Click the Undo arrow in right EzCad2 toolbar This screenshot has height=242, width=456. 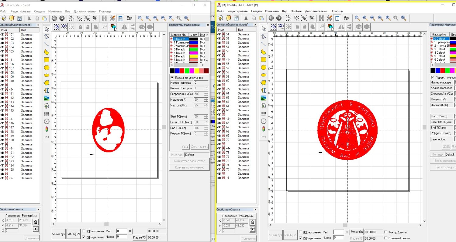[271, 18]
